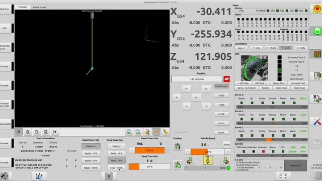Click the Open Door button
This screenshot has height=181, width=322.
tap(281, 88)
